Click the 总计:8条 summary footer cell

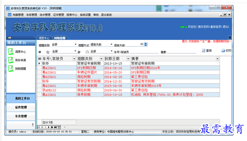tap(59, 122)
